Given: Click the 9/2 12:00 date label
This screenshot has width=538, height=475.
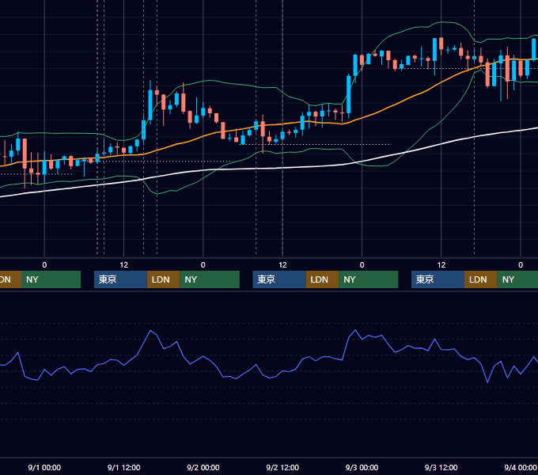Looking at the screenshot, I should pyautogui.click(x=282, y=467).
